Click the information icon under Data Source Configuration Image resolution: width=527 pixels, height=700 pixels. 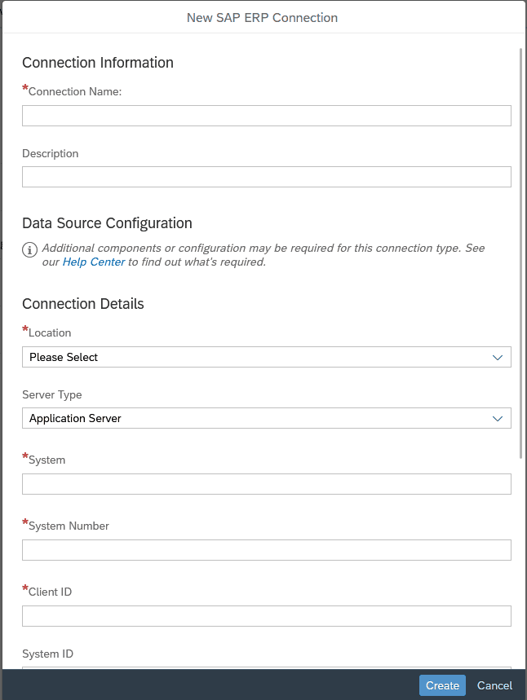click(x=30, y=249)
